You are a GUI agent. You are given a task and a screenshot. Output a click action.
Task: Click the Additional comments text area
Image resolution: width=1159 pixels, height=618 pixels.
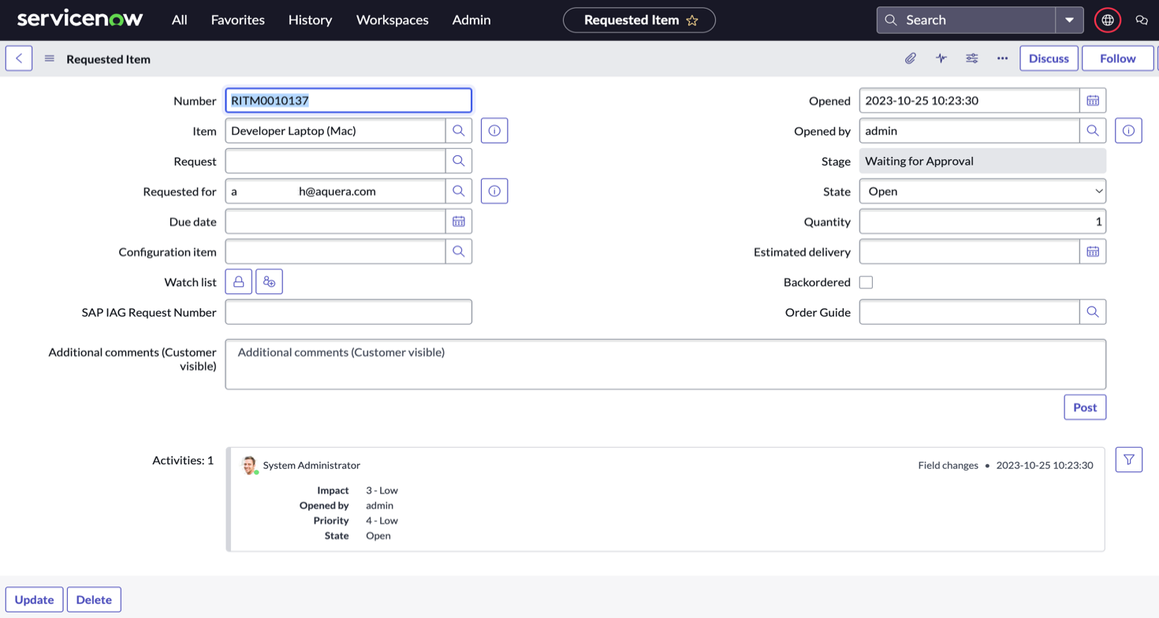(665, 364)
